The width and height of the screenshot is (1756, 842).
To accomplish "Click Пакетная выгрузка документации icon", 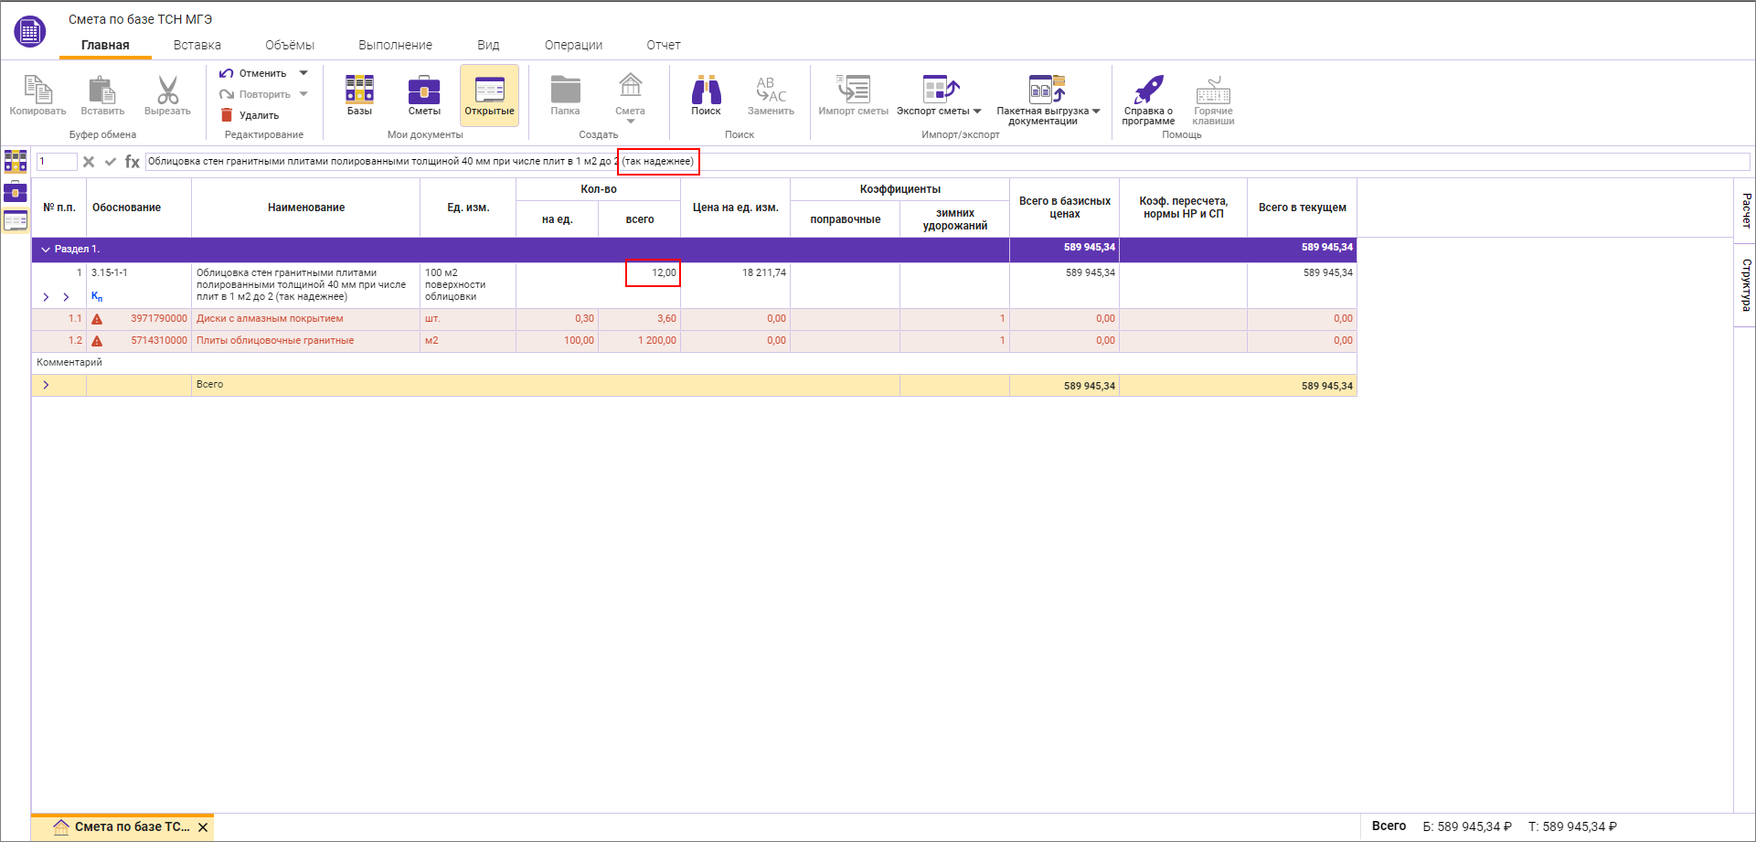I will pos(1047,89).
